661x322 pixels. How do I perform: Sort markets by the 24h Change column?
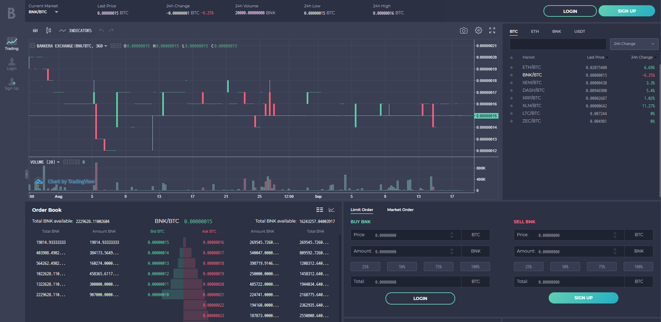[x=644, y=57]
